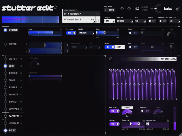
Task: Enable the Gate switch
Action: coord(133,33)
